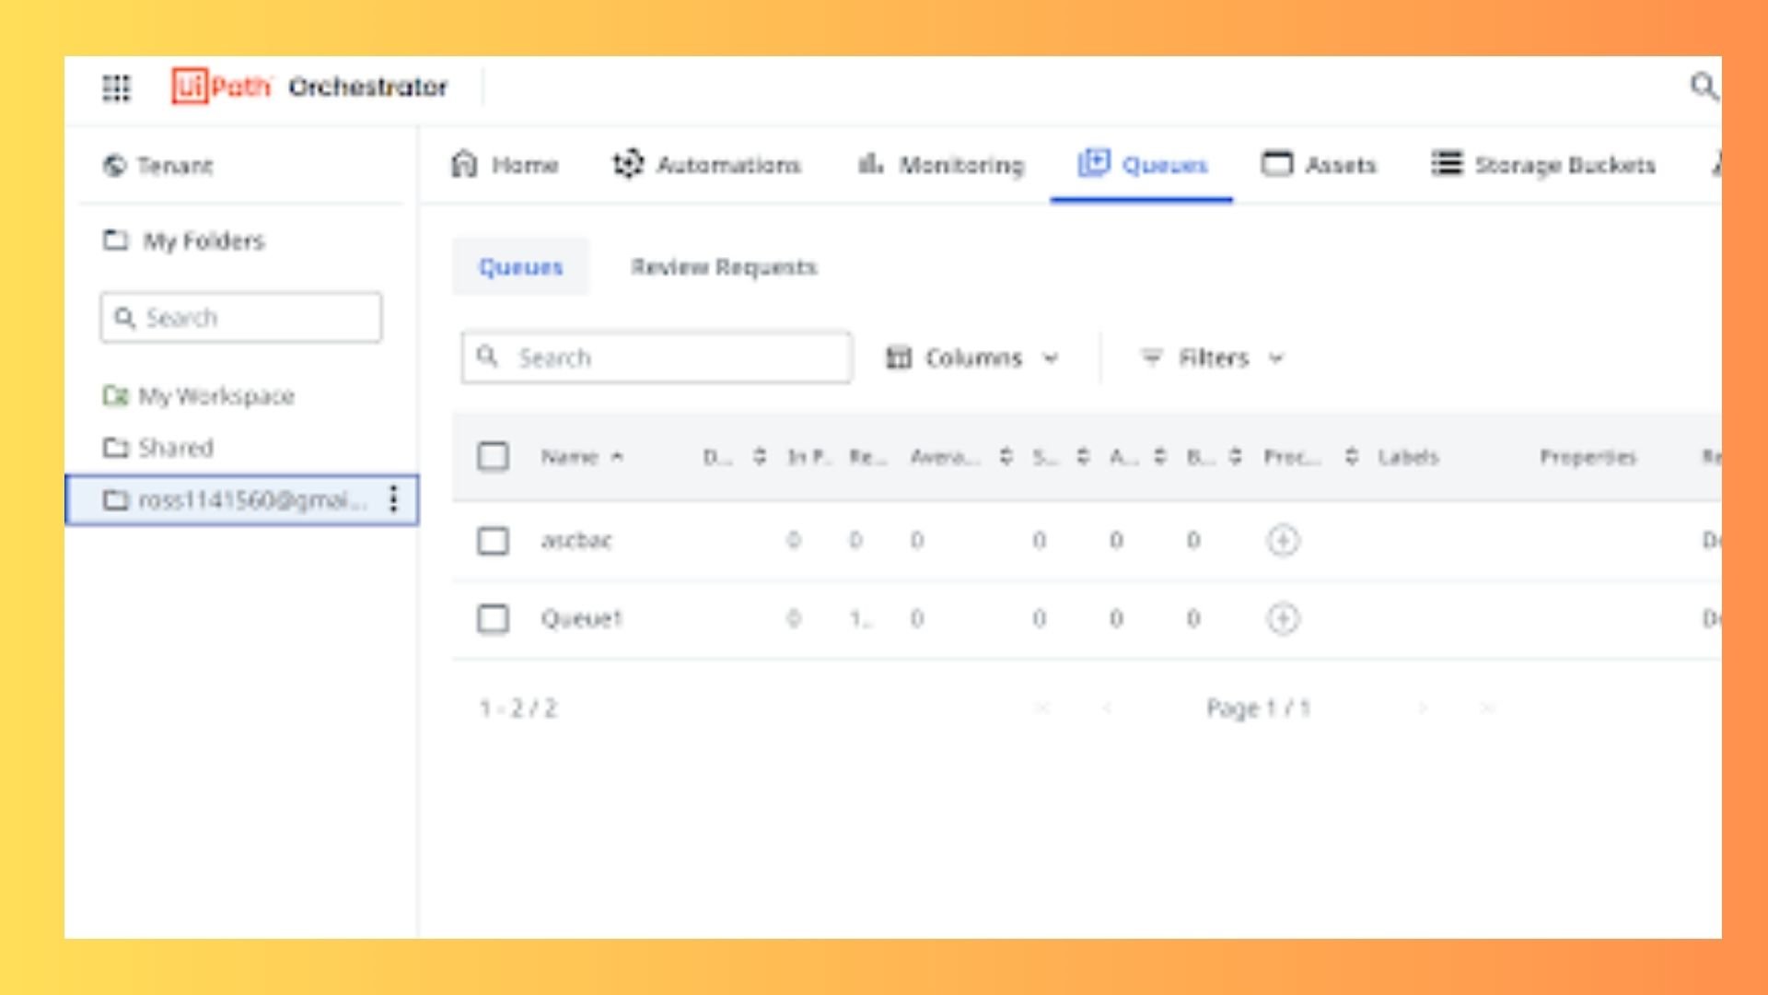Toggle checkbox for asctac row
Viewport: 1768px width, 995px height.
click(493, 539)
